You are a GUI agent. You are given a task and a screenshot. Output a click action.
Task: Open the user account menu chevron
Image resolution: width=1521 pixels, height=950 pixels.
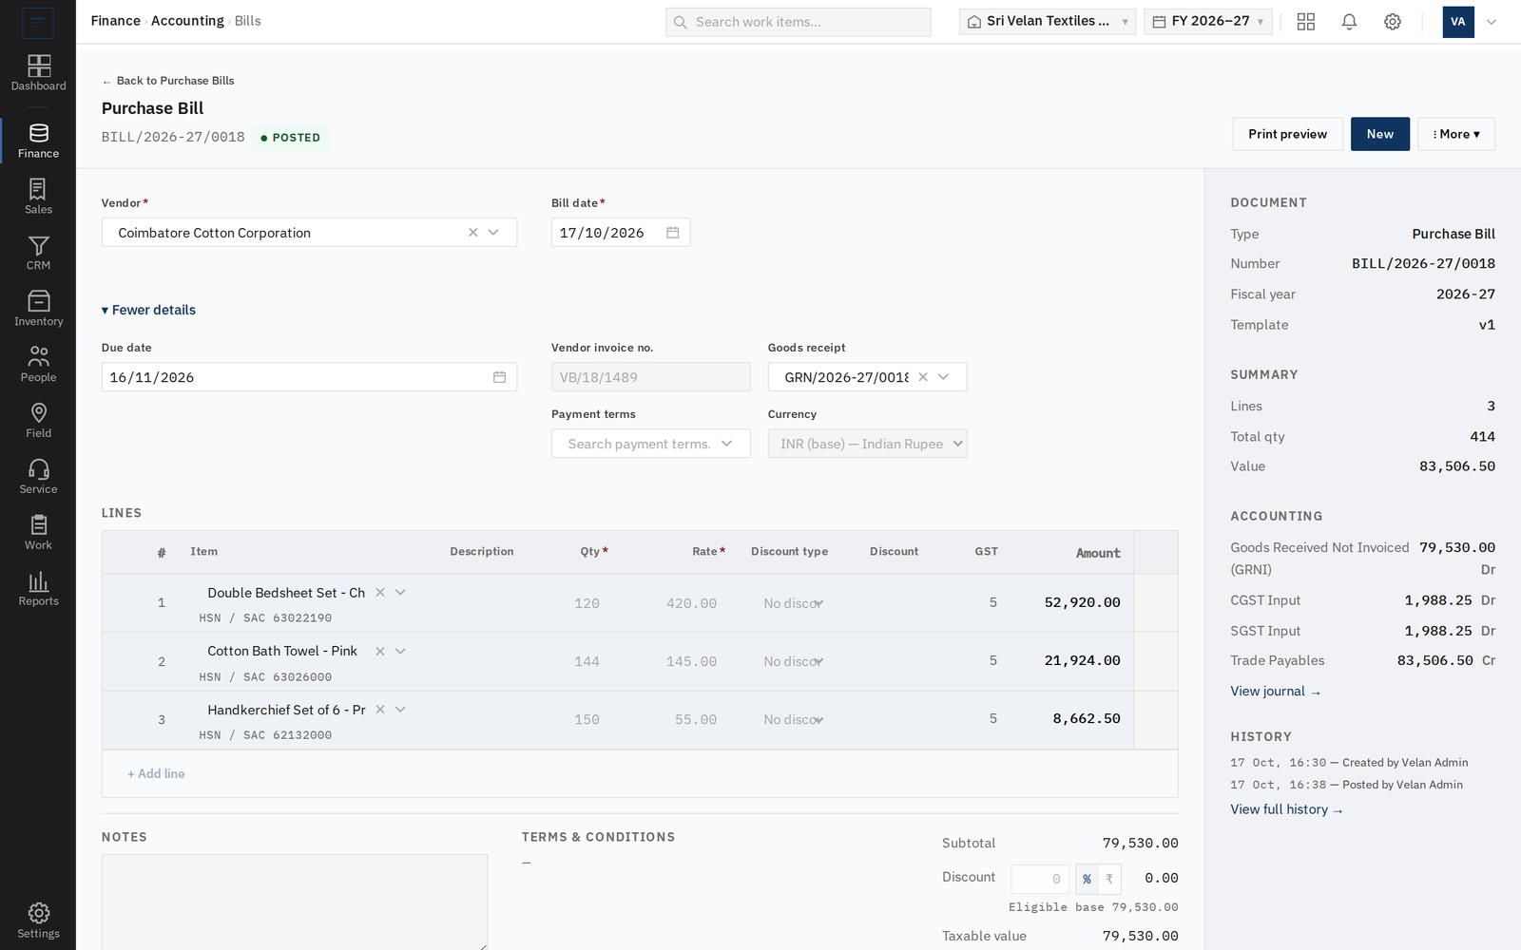(x=1492, y=22)
